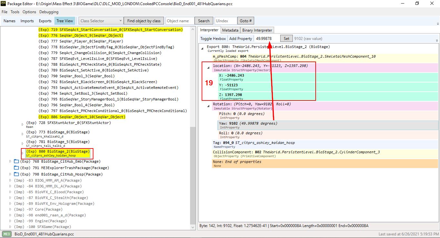Select the Roll: 0 int property
Viewport: 440px width, 238px height.
(328, 135)
